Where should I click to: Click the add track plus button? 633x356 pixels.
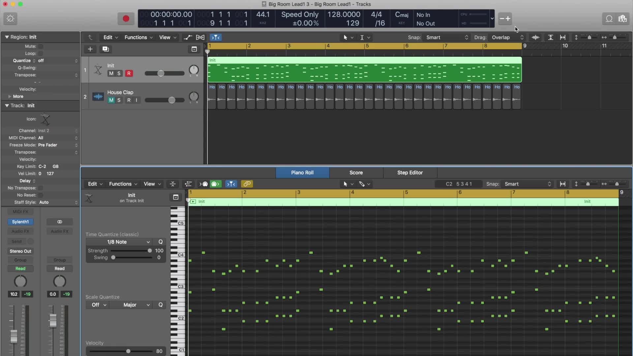[x=90, y=49]
